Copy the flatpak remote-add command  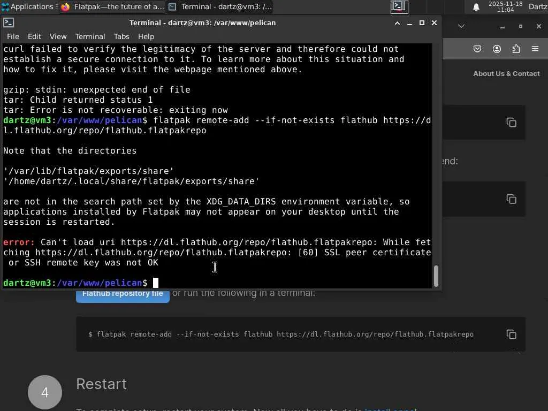(x=511, y=334)
